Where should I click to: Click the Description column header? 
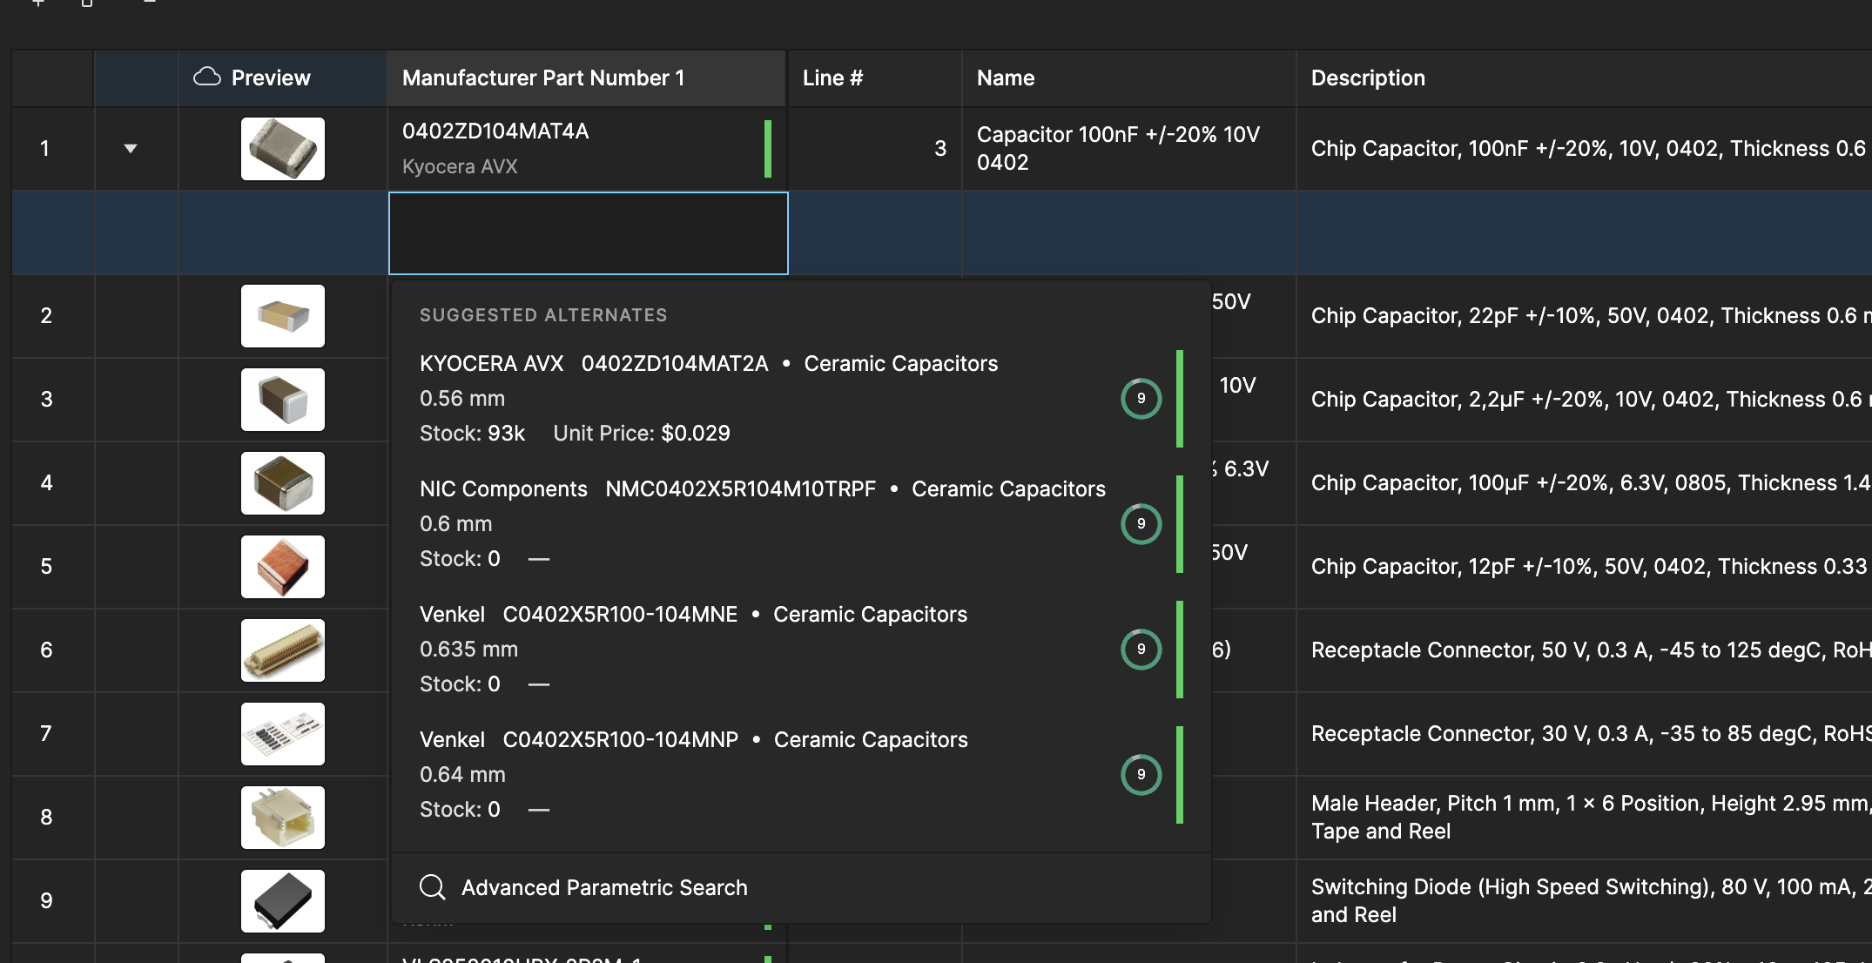[1367, 77]
